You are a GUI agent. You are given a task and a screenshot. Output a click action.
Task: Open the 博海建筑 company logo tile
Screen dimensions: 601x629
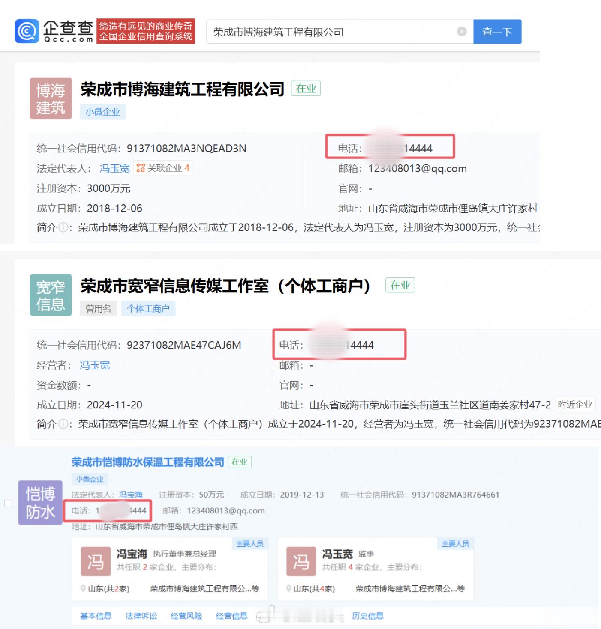(x=51, y=98)
